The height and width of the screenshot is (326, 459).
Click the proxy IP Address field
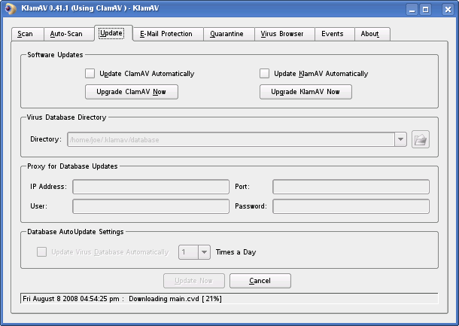point(150,187)
